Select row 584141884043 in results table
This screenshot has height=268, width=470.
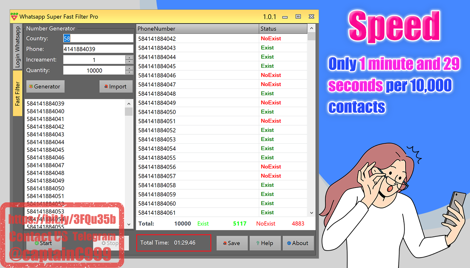point(222,48)
